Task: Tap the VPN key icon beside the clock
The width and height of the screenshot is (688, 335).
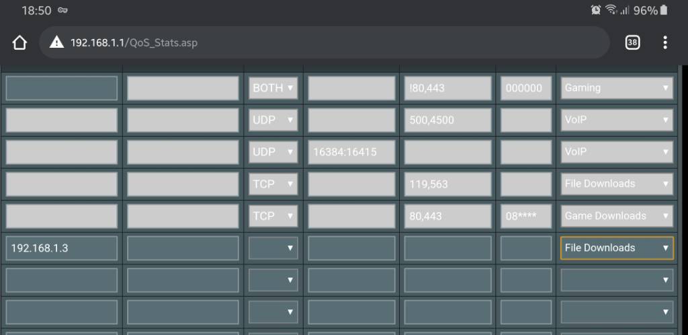Action: point(62,11)
